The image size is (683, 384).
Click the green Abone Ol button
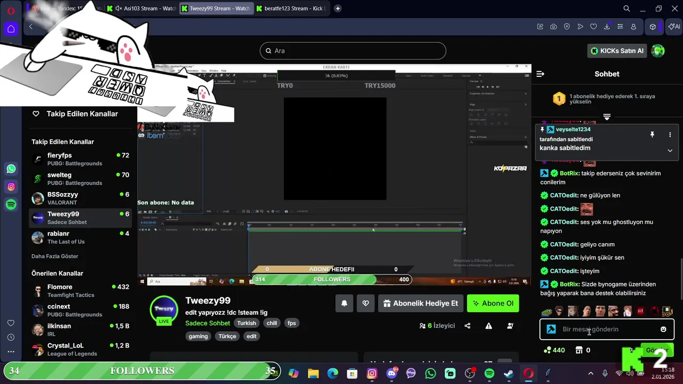(493, 303)
